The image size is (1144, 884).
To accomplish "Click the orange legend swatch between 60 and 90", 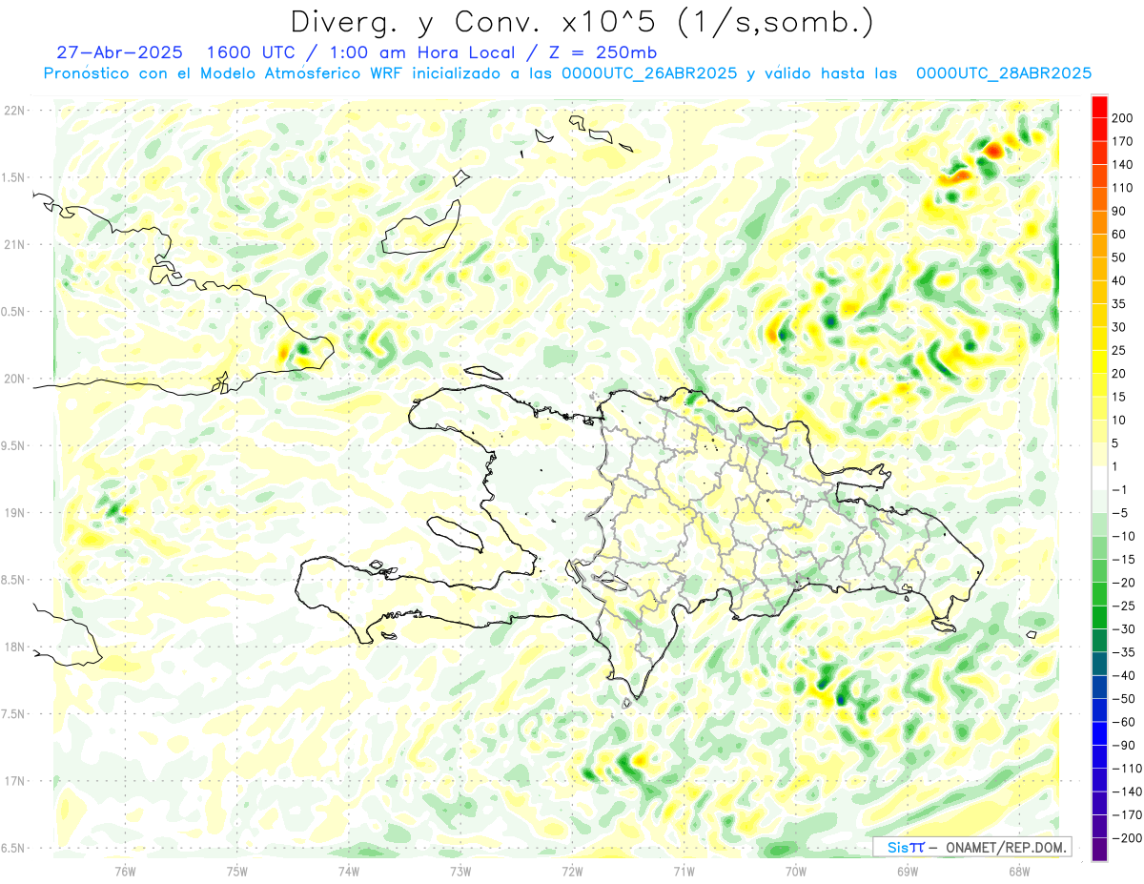I will [x=1099, y=222].
